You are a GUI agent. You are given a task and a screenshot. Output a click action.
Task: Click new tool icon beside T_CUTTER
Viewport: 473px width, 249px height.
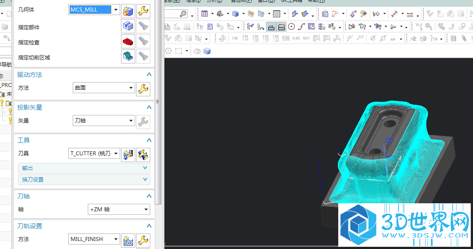click(128, 155)
